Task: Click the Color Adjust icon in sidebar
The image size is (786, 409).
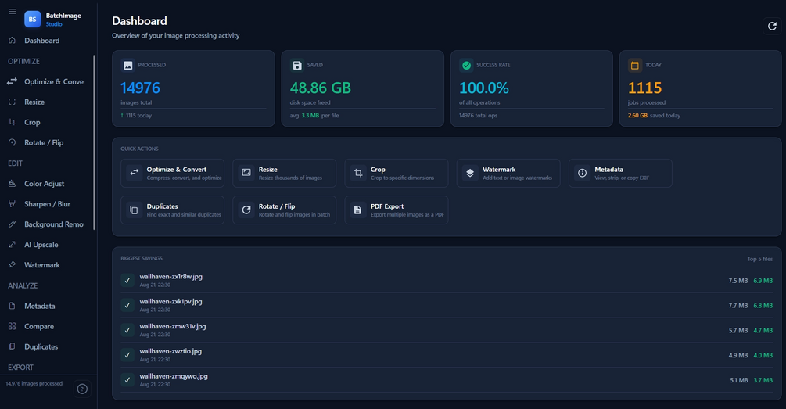Action: coord(12,184)
